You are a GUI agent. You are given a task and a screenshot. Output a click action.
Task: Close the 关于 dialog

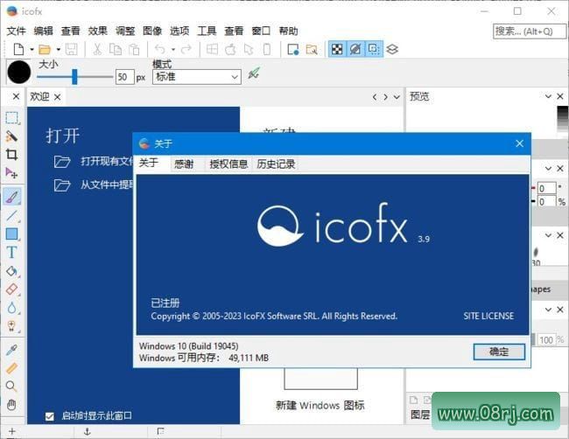pyautogui.click(x=520, y=143)
